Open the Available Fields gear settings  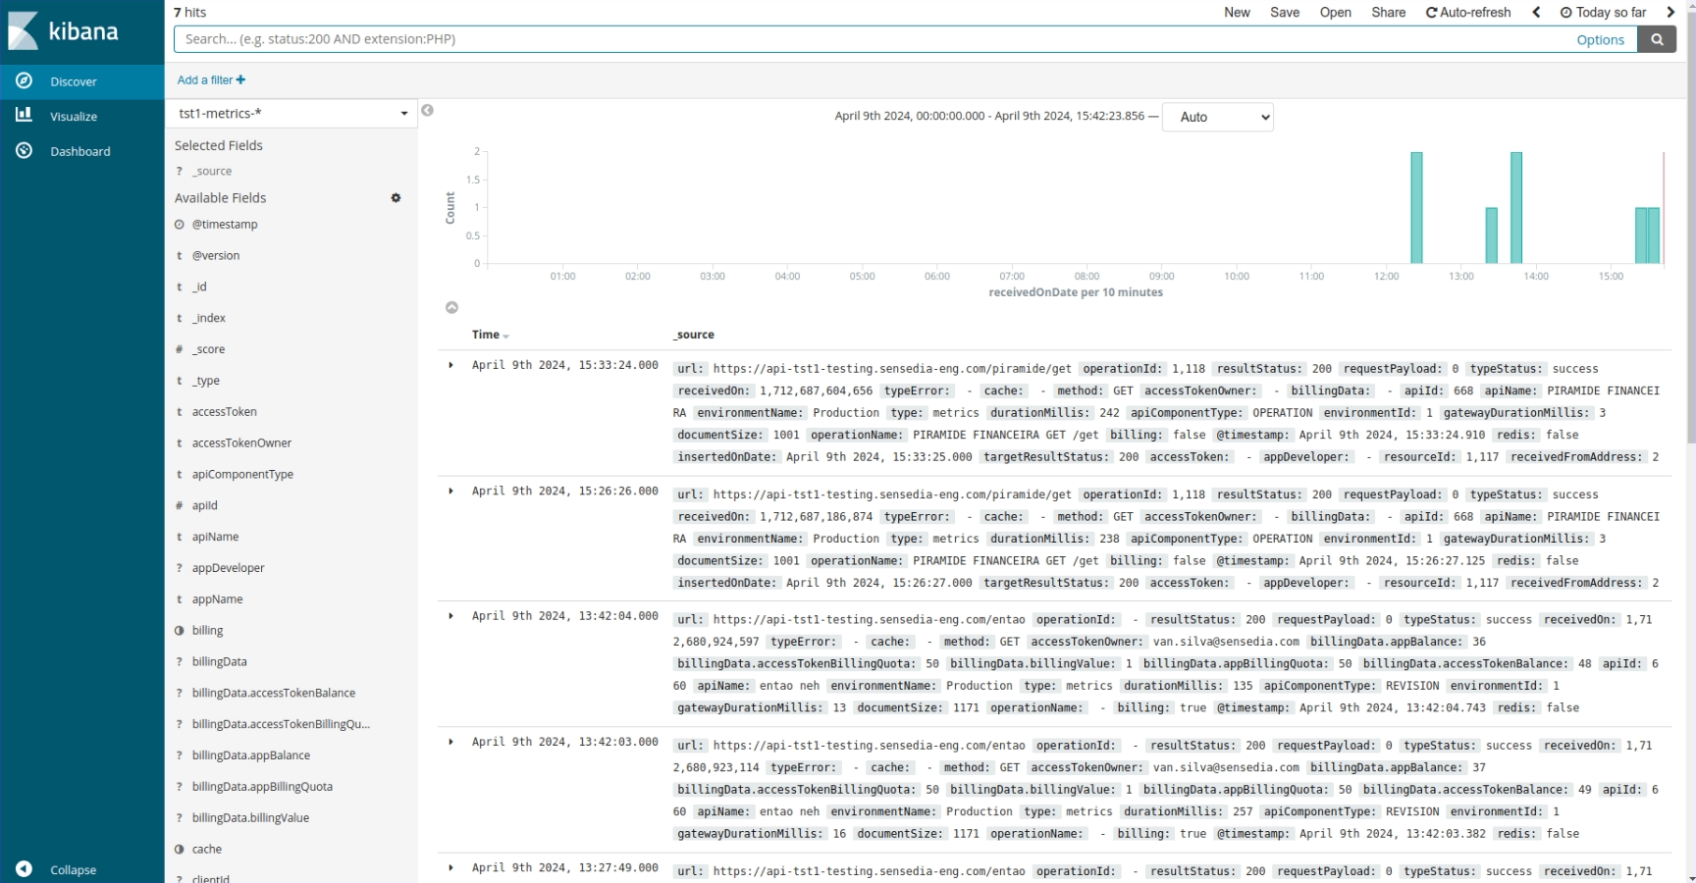[396, 198]
